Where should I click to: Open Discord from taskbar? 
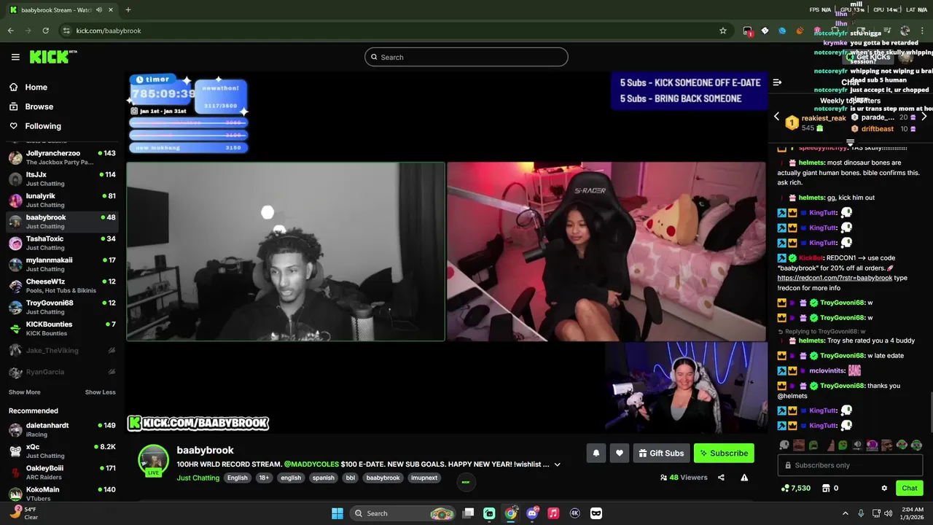tap(532, 513)
